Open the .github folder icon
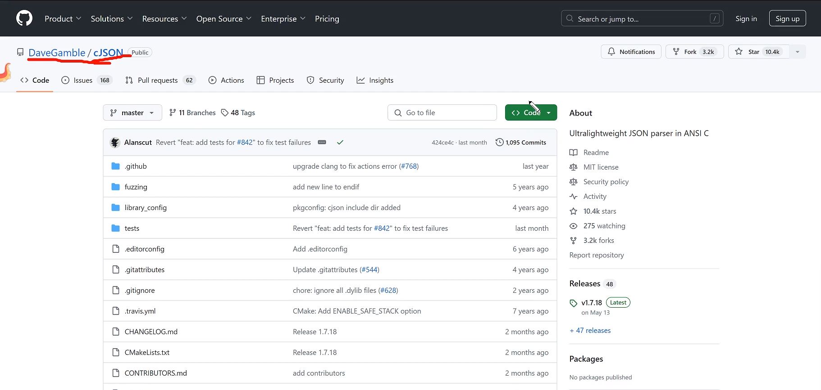Image resolution: width=821 pixels, height=390 pixels. (x=116, y=166)
